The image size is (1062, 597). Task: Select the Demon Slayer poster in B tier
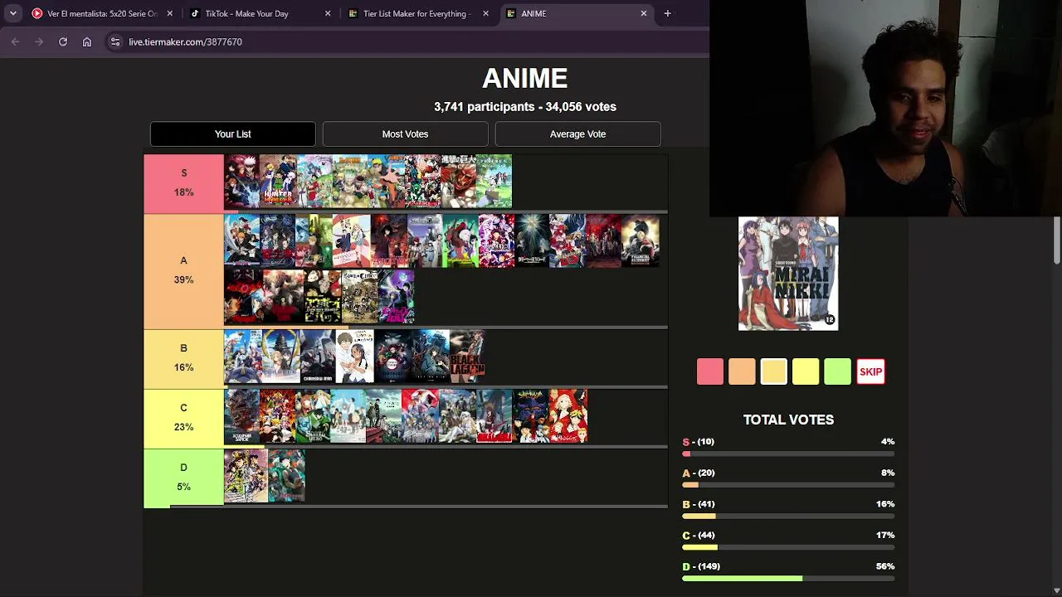click(x=392, y=357)
